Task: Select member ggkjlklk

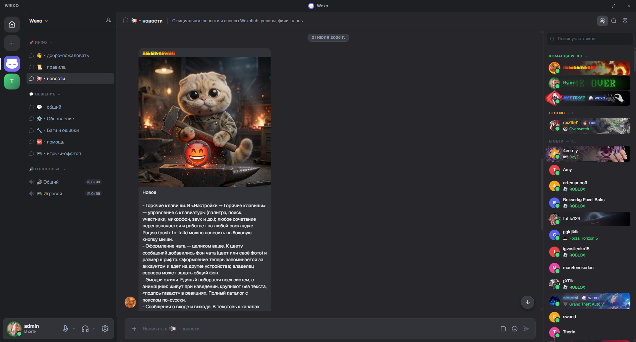Action: click(x=589, y=235)
